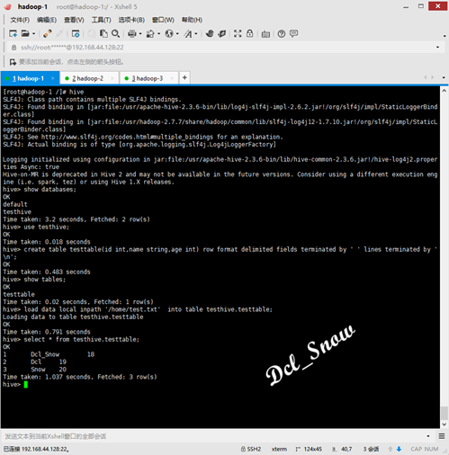
Task: Click the 3 会话 sessions status entry
Action: coord(371,449)
